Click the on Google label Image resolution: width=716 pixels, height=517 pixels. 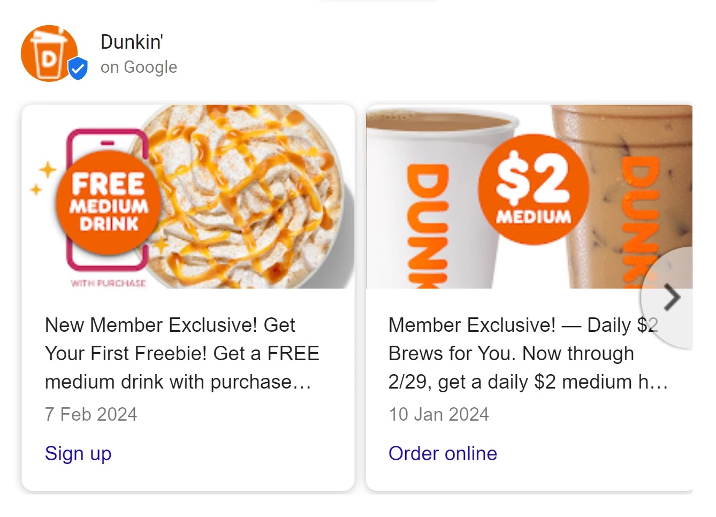[x=139, y=67]
